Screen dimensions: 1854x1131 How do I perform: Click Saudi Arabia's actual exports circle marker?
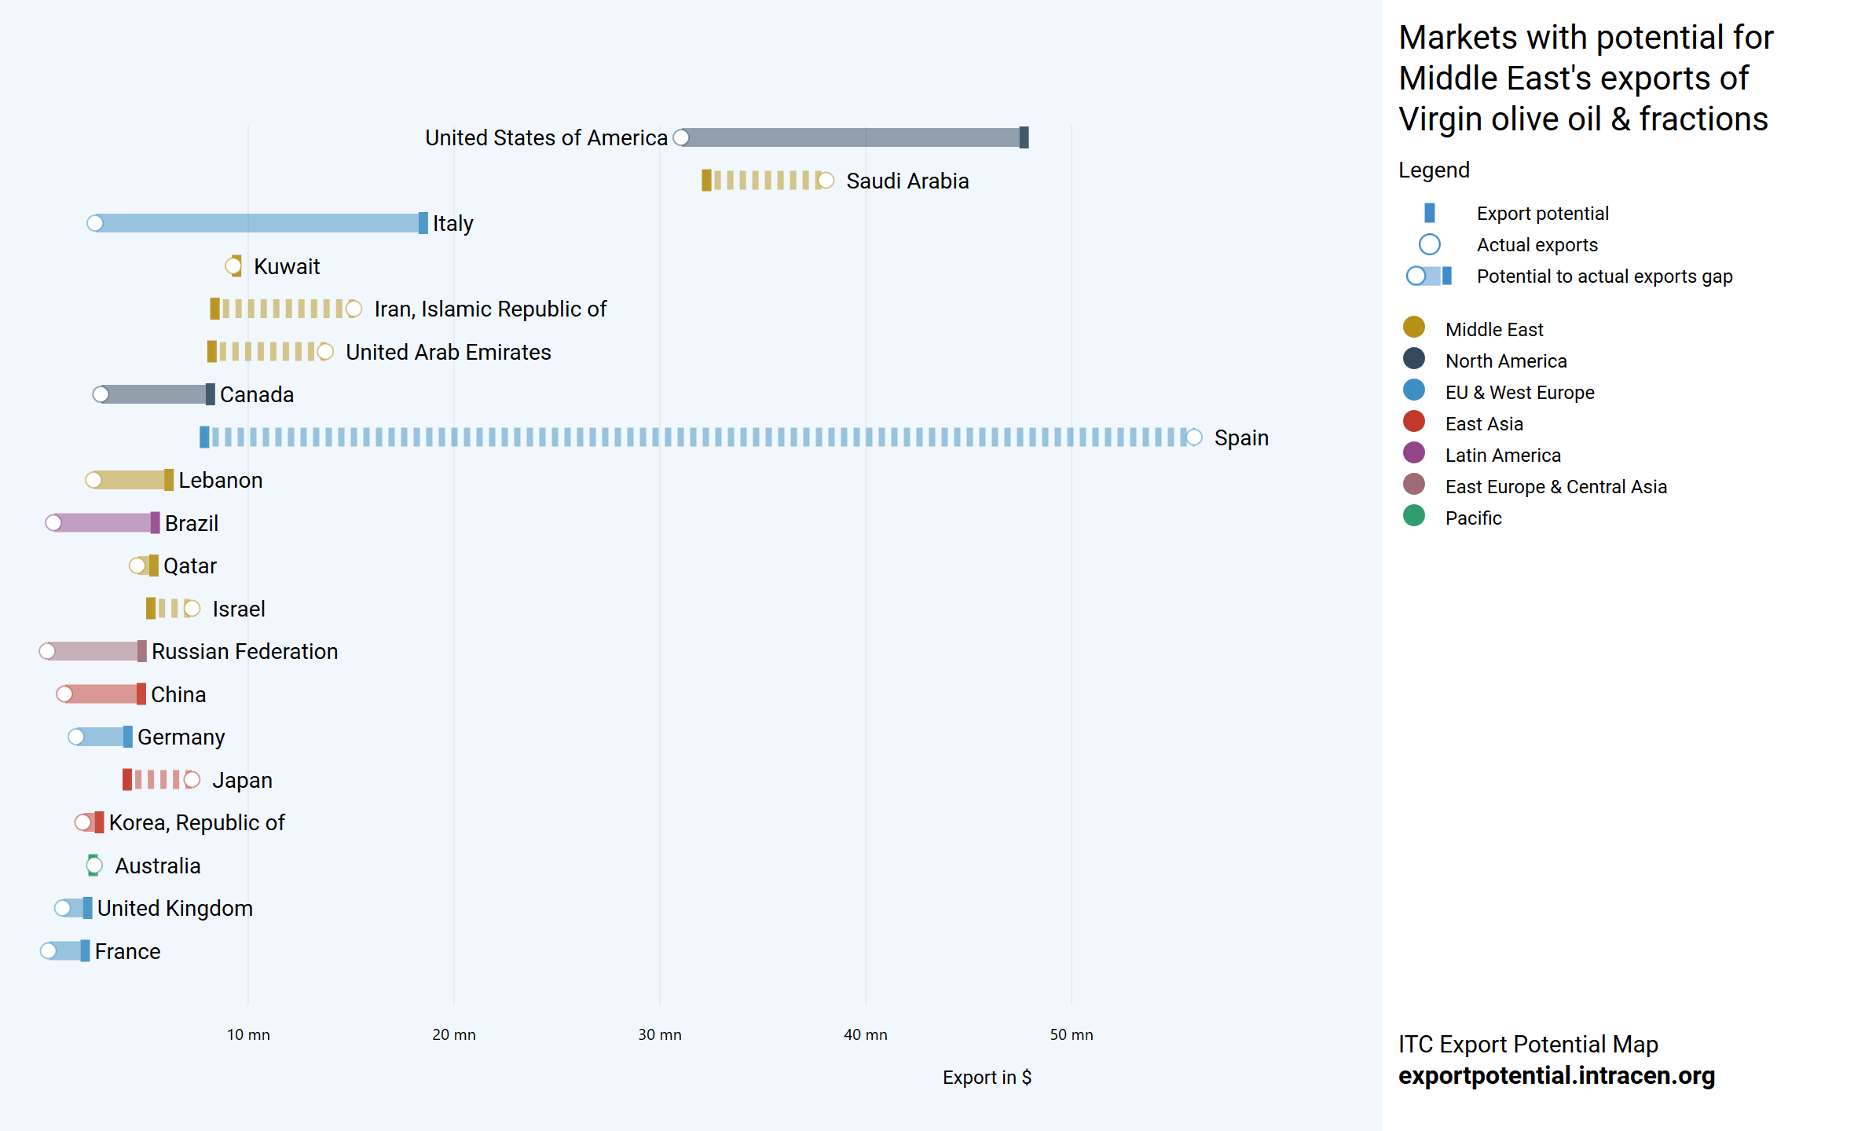[x=825, y=181]
